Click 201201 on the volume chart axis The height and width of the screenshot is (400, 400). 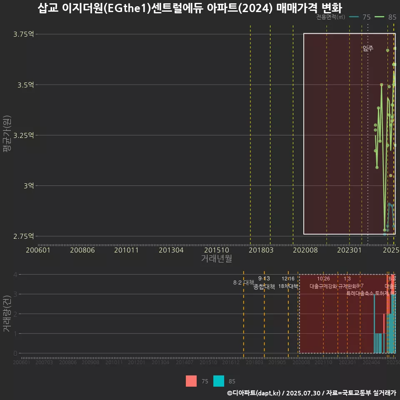tap(137, 362)
